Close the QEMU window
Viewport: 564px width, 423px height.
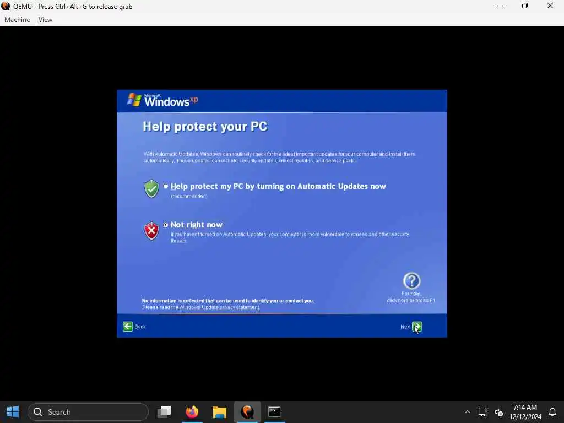coord(550,6)
